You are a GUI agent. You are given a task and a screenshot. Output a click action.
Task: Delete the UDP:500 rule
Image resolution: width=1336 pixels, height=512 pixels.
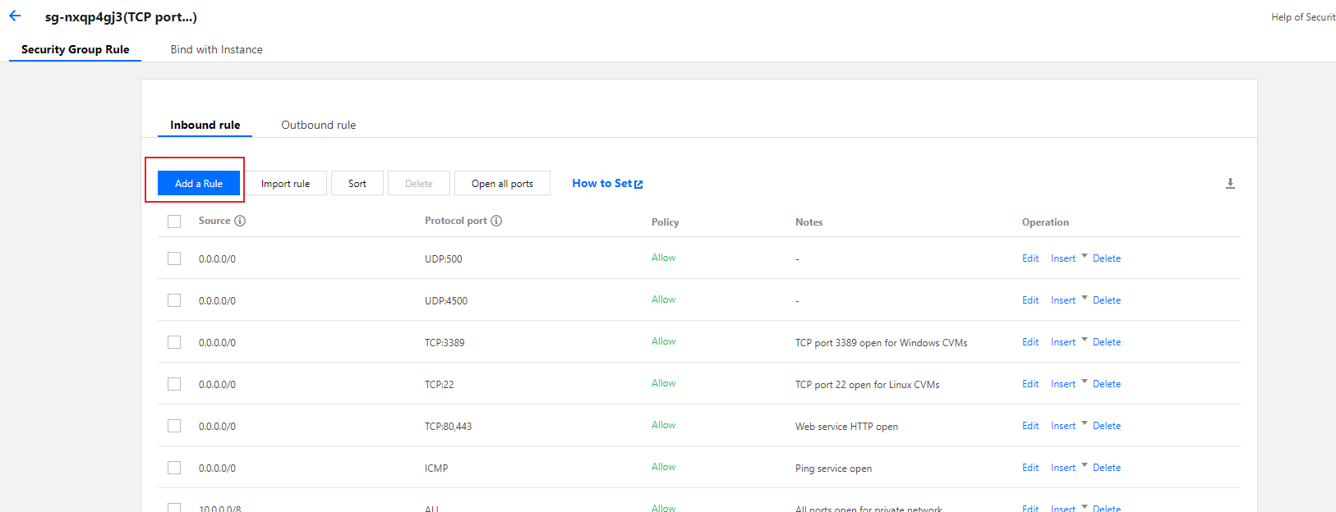coord(1107,258)
